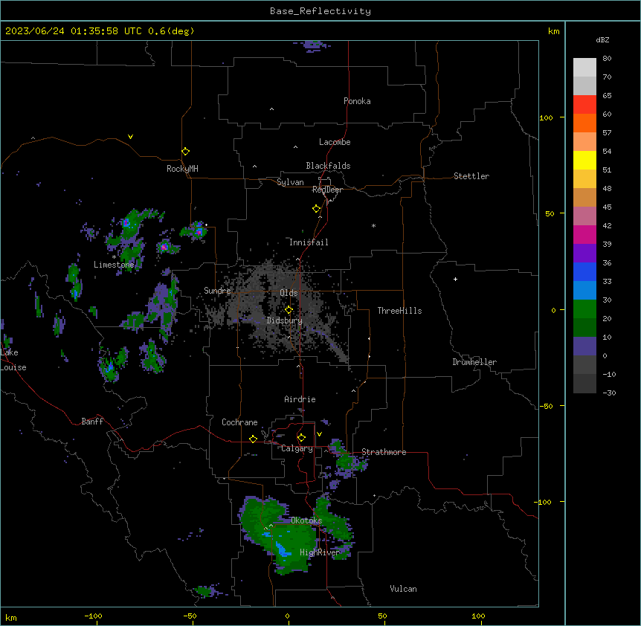The image size is (641, 626).
Task: Click the Lacombe city label
Action: (x=335, y=142)
